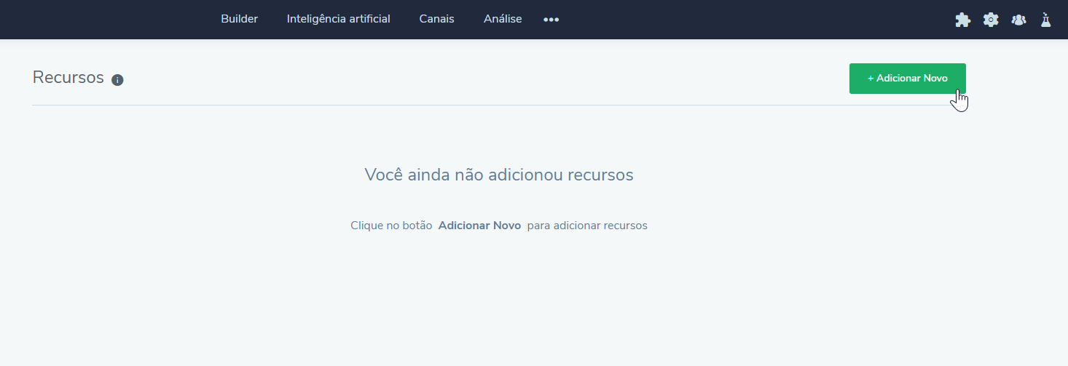This screenshot has height=366, width=1068.
Task: Click the Recursos page heading
Action: (x=68, y=77)
